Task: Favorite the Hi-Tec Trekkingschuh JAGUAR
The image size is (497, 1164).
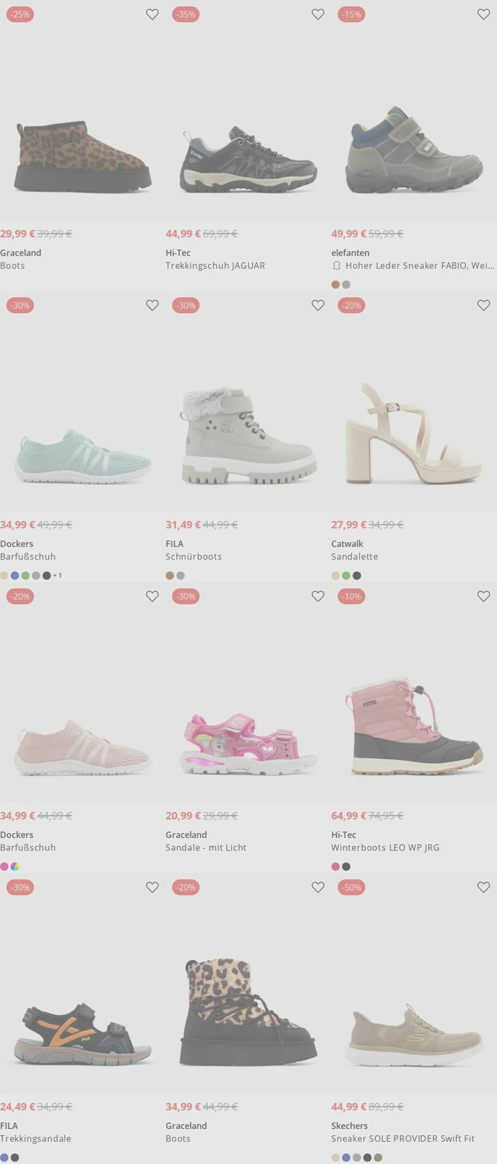Action: tap(318, 14)
